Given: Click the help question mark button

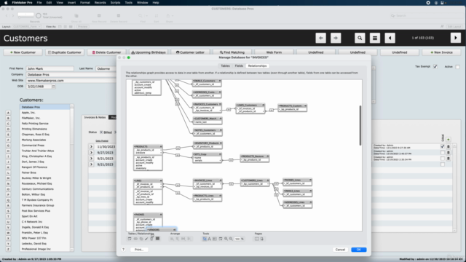Looking at the screenshot, I should (x=123, y=250).
